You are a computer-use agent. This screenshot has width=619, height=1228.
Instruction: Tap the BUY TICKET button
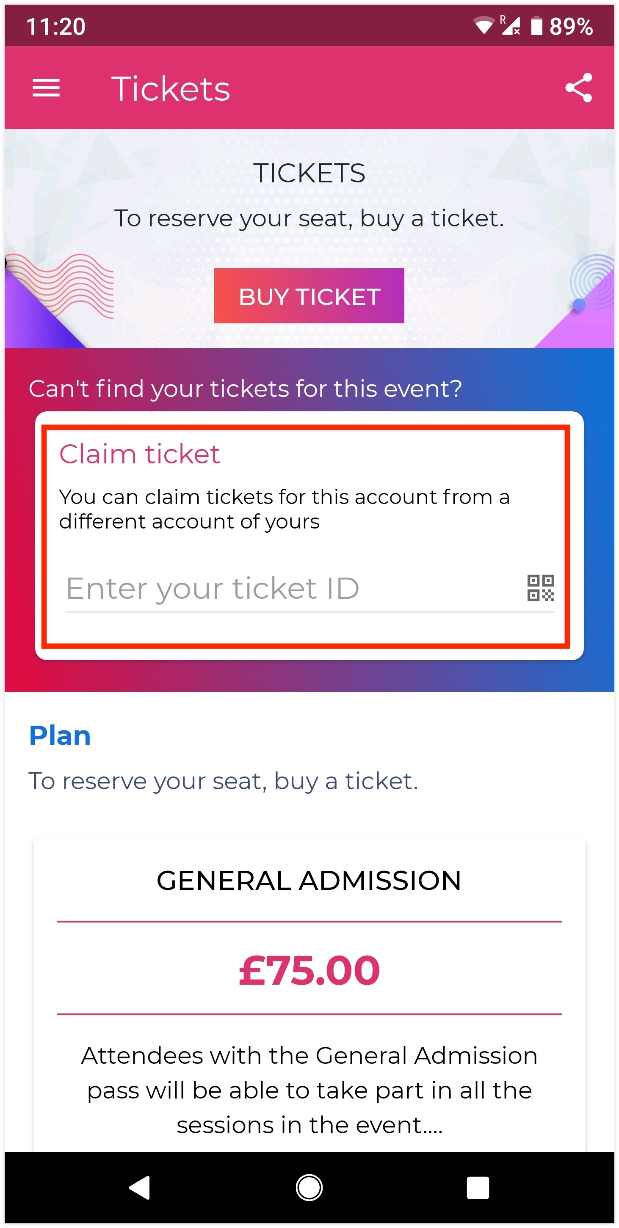point(309,296)
